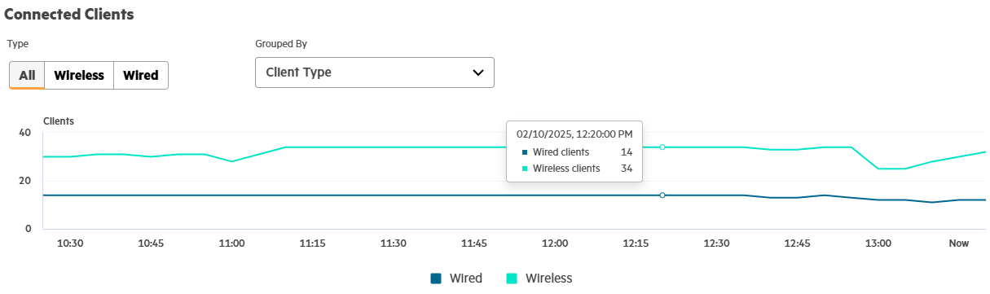Click the Wireless legend color square

pyautogui.click(x=512, y=279)
